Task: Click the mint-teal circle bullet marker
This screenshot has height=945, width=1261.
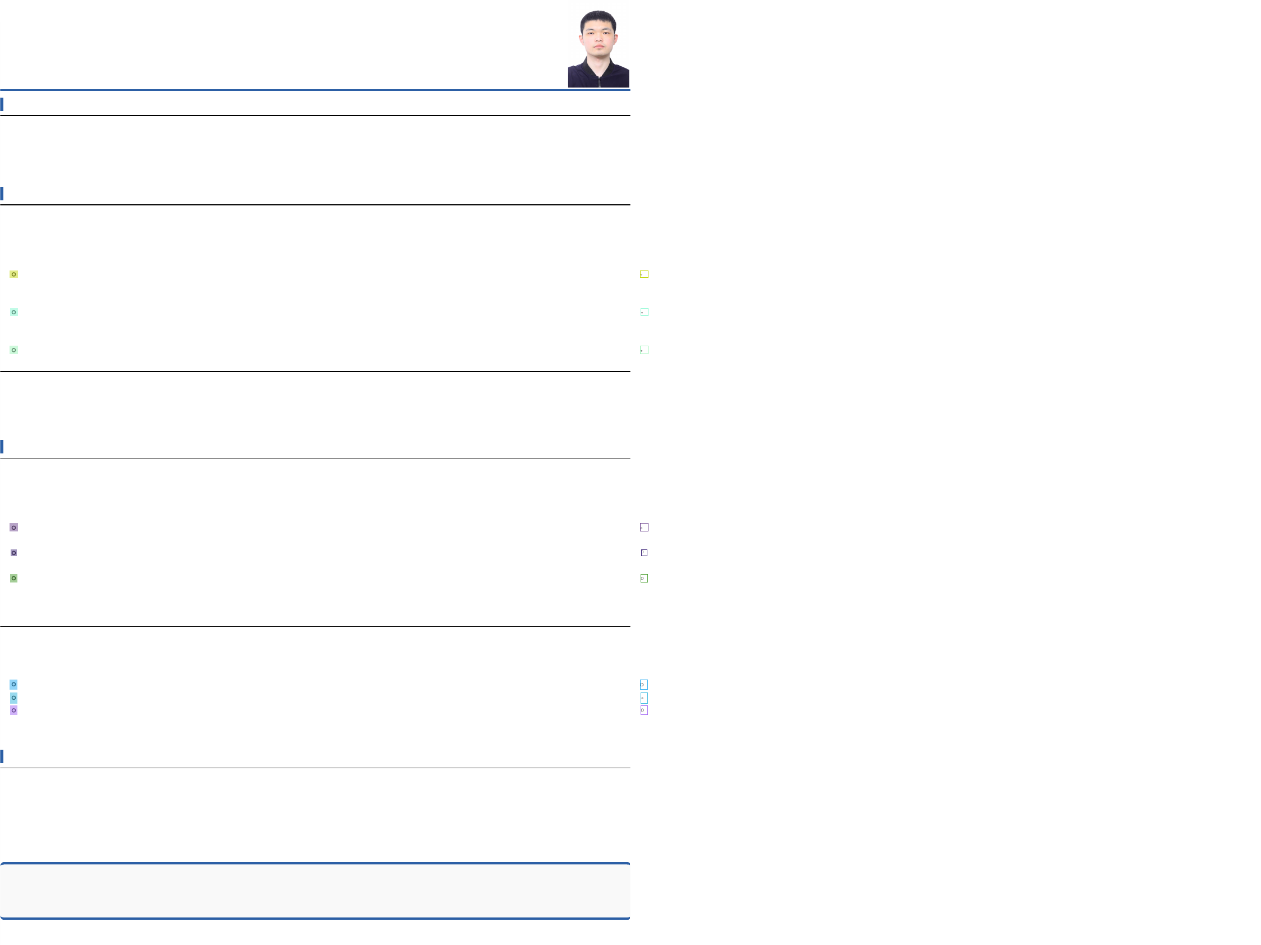Action: coord(13,312)
